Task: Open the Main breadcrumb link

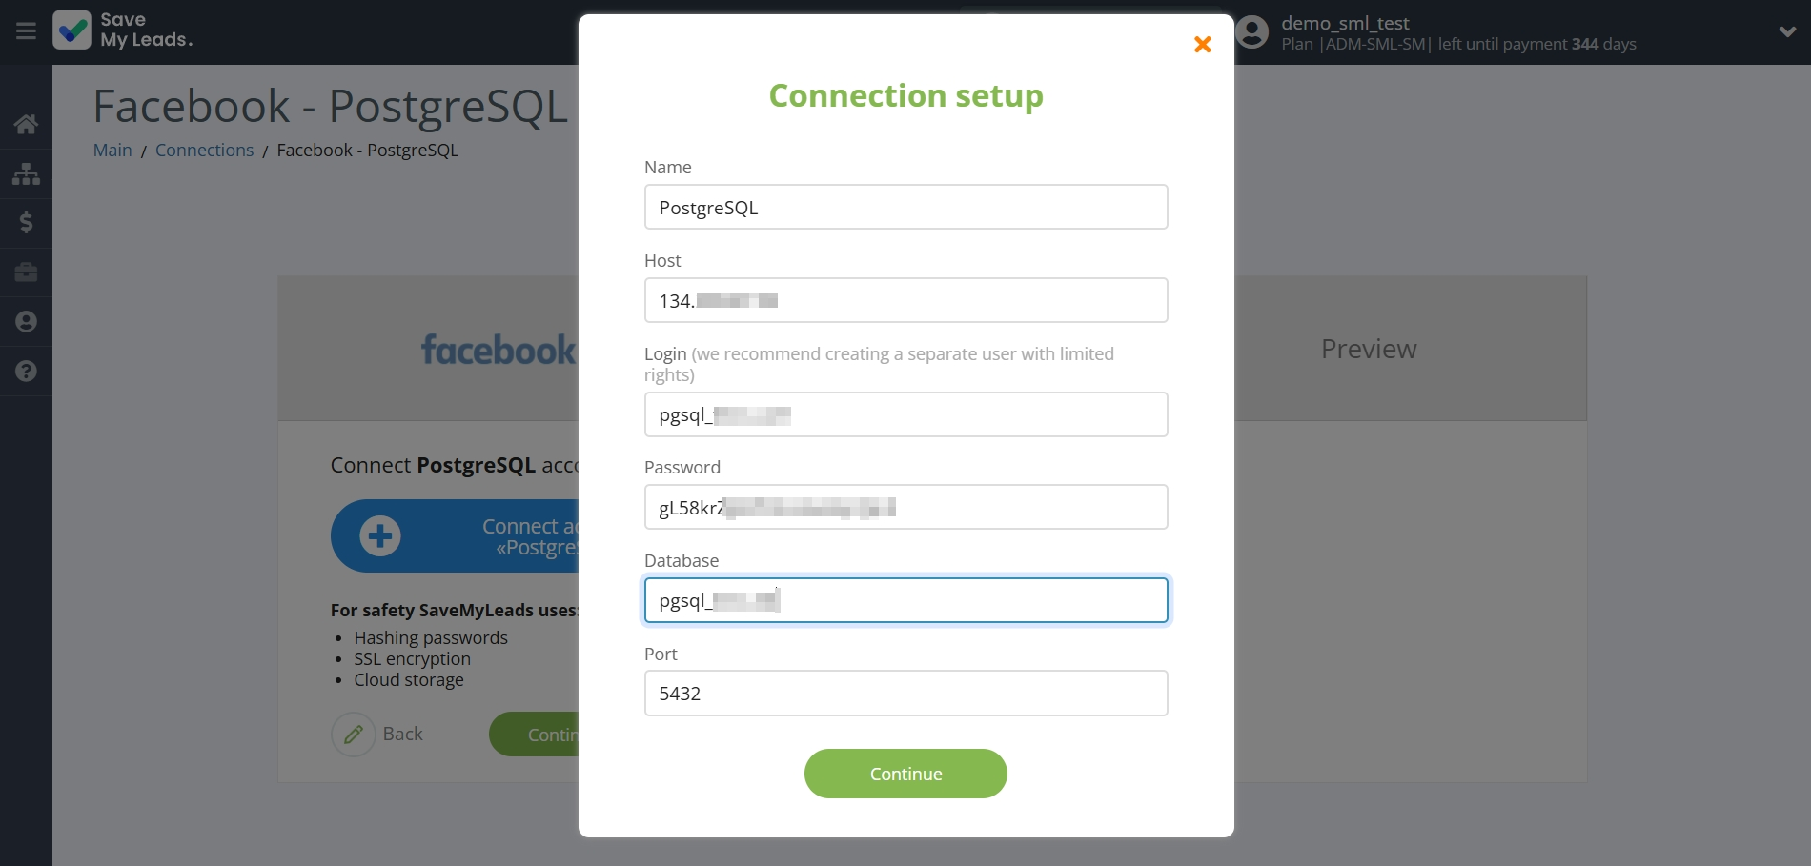Action: click(112, 150)
